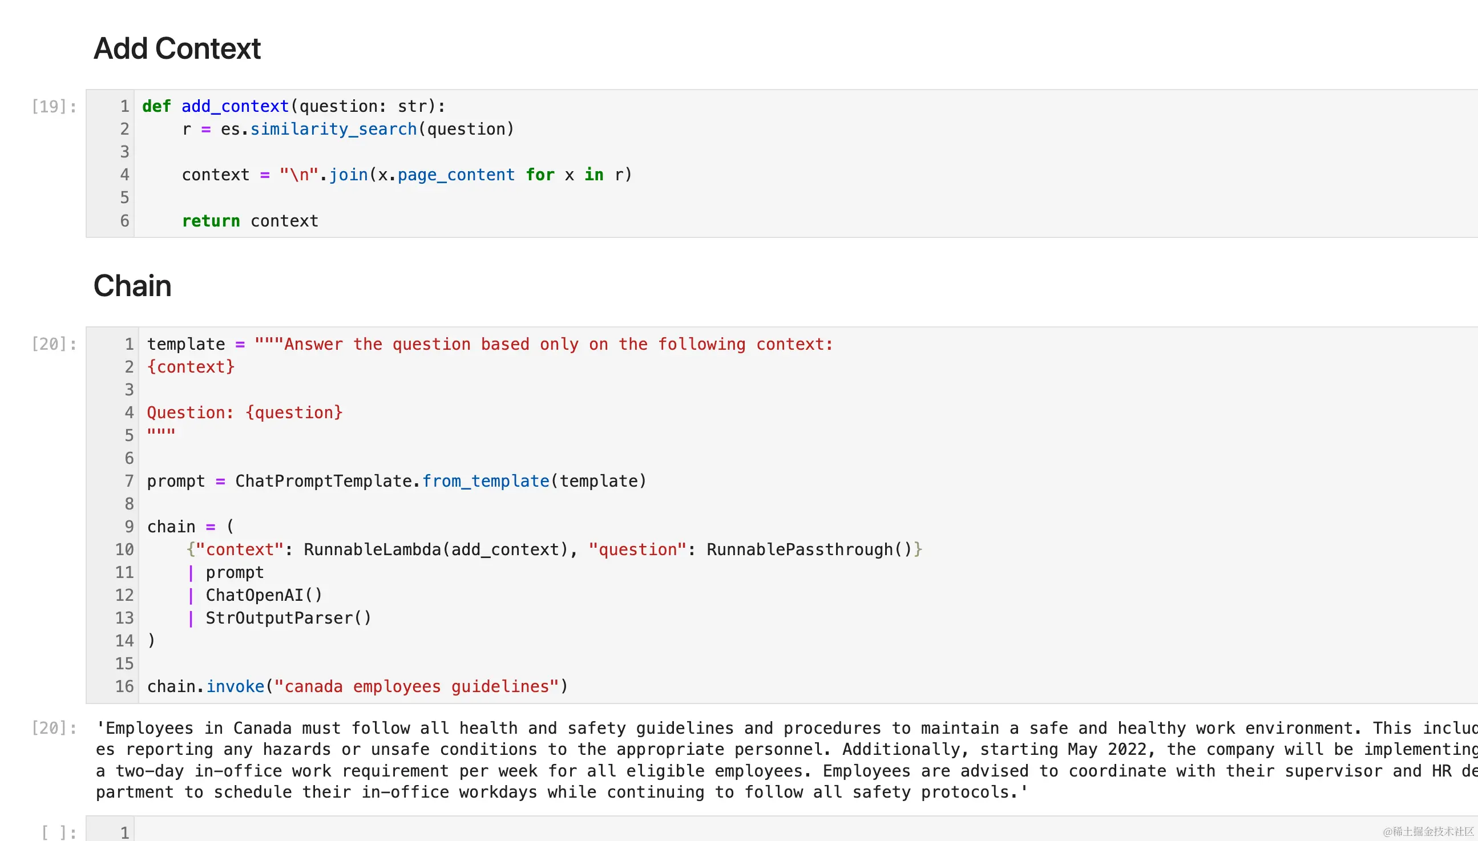Viewport: 1478px width, 841px height.
Task: Click the 'Chain' section heading
Action: (132, 286)
